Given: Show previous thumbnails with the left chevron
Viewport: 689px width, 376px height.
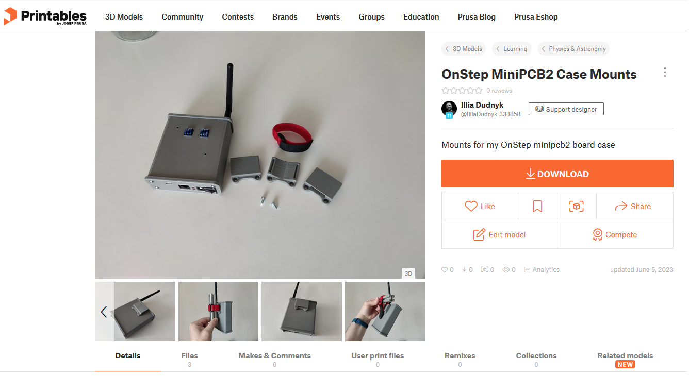Looking at the screenshot, I should click(104, 312).
